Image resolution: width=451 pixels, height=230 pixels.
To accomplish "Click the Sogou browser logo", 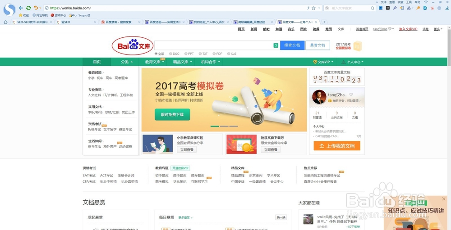I will (9, 10).
